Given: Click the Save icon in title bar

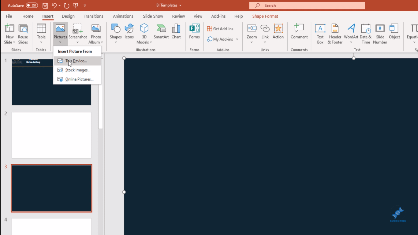Looking at the screenshot, I should pyautogui.click(x=45, y=6).
